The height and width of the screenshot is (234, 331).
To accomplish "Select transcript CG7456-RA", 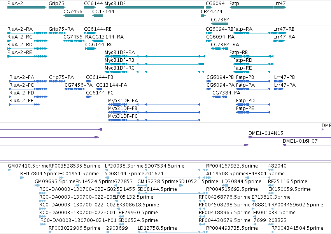I will click(x=74, y=41).
